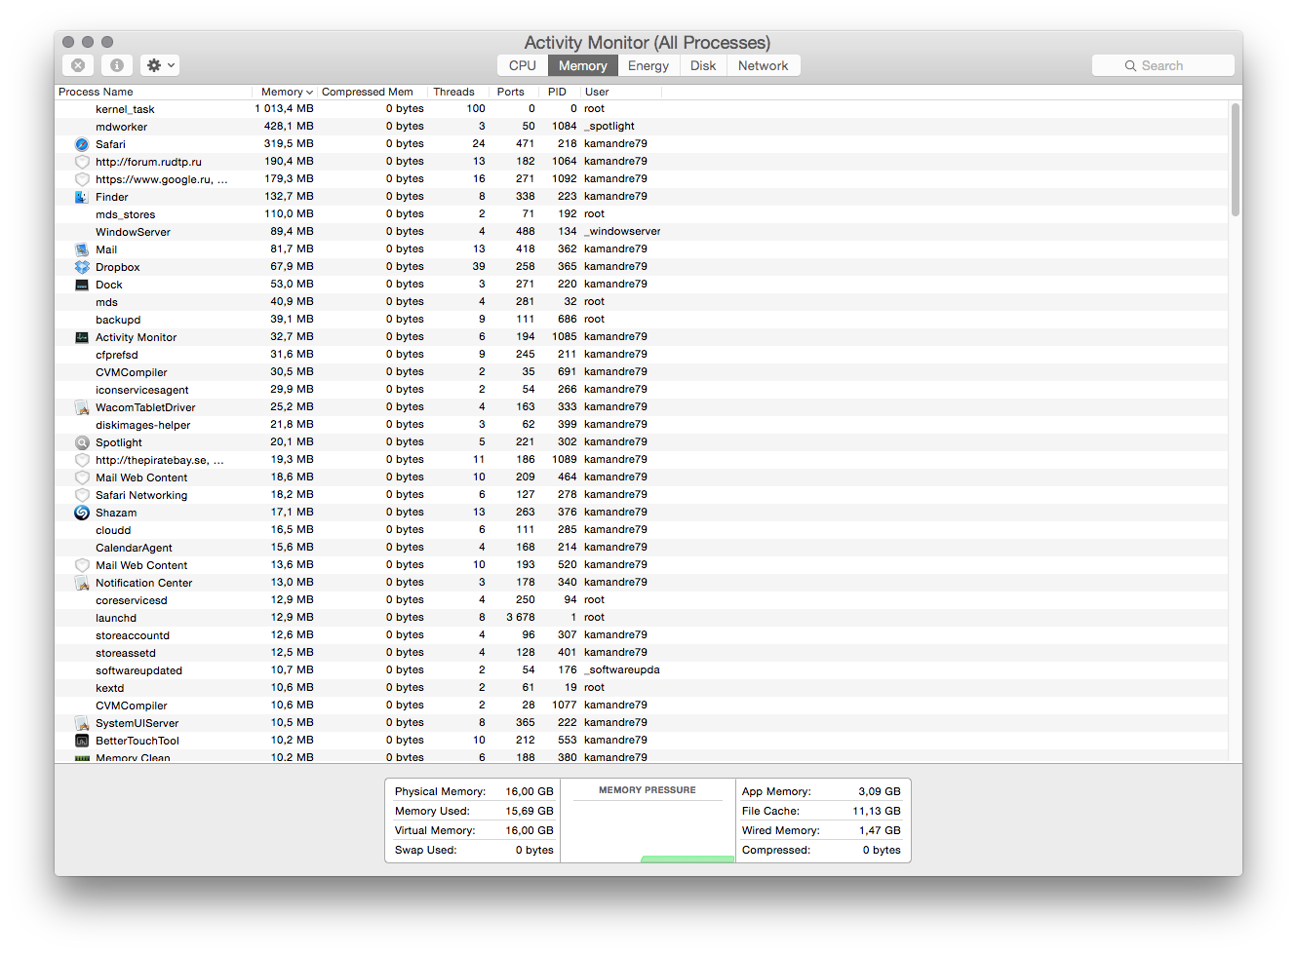Screen dimensions: 1297x954
Task: Select the kextd process row
Action: point(642,688)
